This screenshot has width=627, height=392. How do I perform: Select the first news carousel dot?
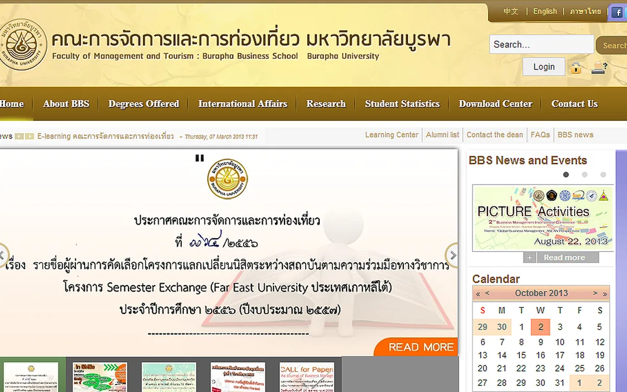(x=566, y=175)
